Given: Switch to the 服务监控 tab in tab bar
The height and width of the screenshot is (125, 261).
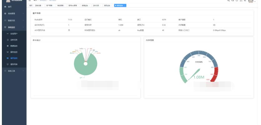Looking at the screenshot, I should (x=108, y=6).
